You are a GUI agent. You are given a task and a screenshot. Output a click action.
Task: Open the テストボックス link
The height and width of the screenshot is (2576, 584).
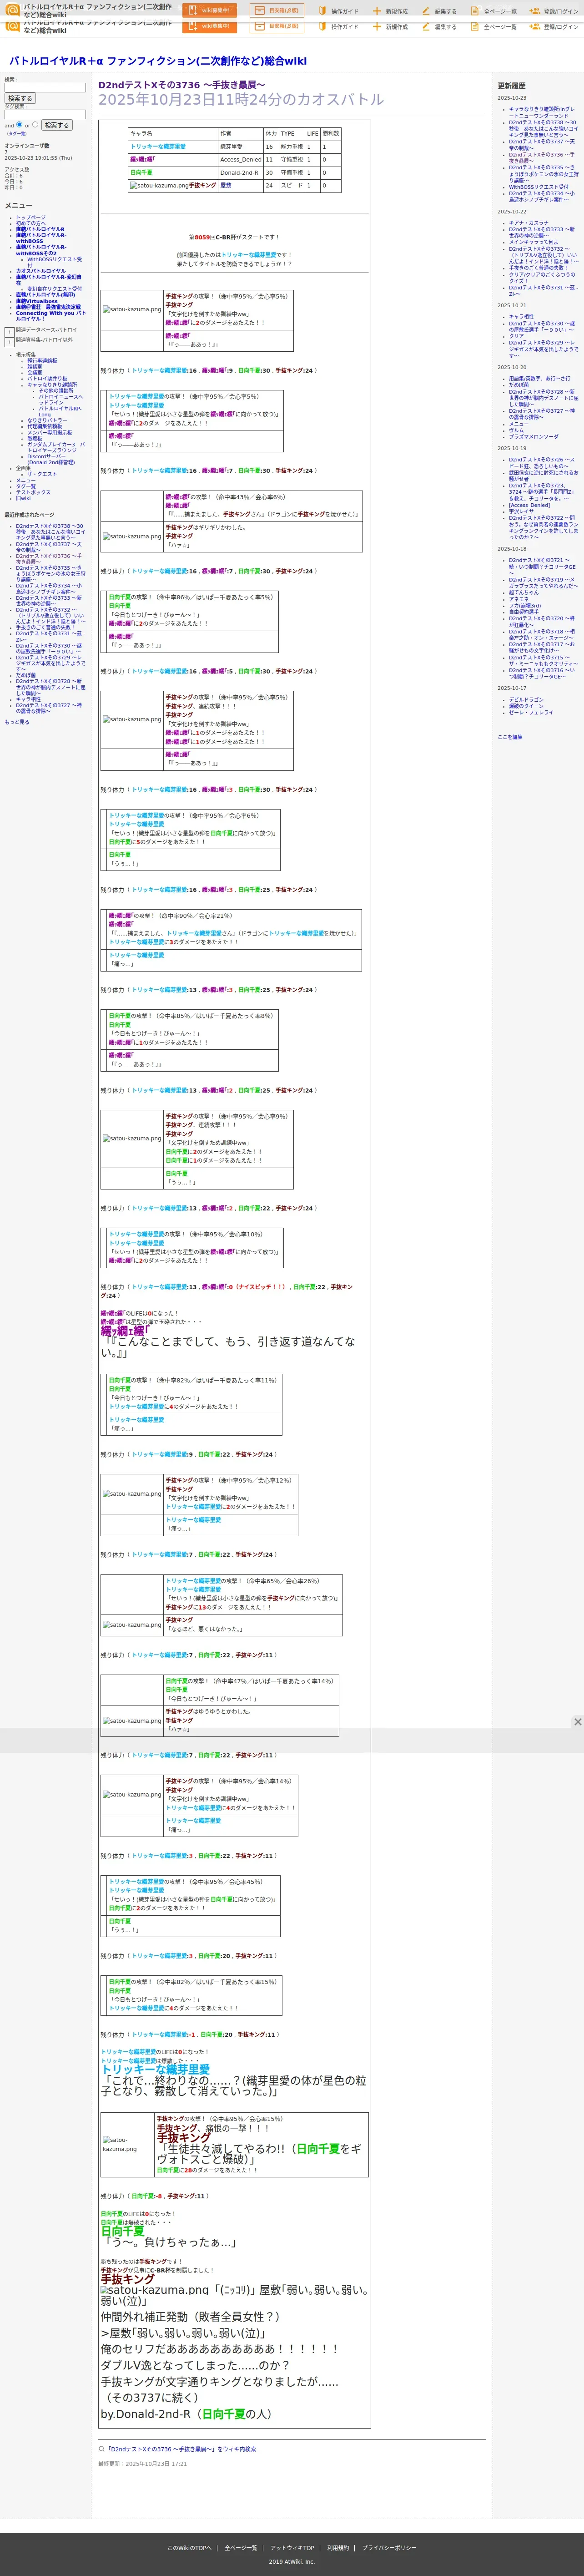33,492
